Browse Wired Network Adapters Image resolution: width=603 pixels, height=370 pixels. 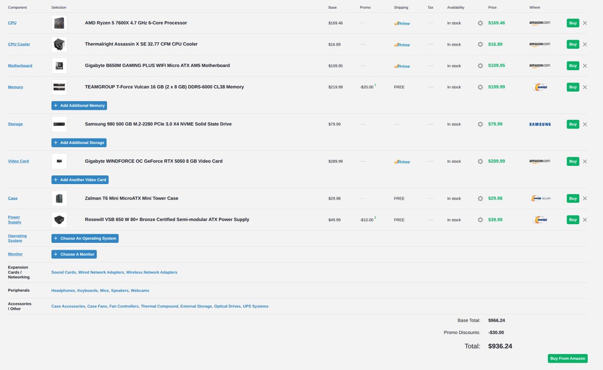click(101, 272)
